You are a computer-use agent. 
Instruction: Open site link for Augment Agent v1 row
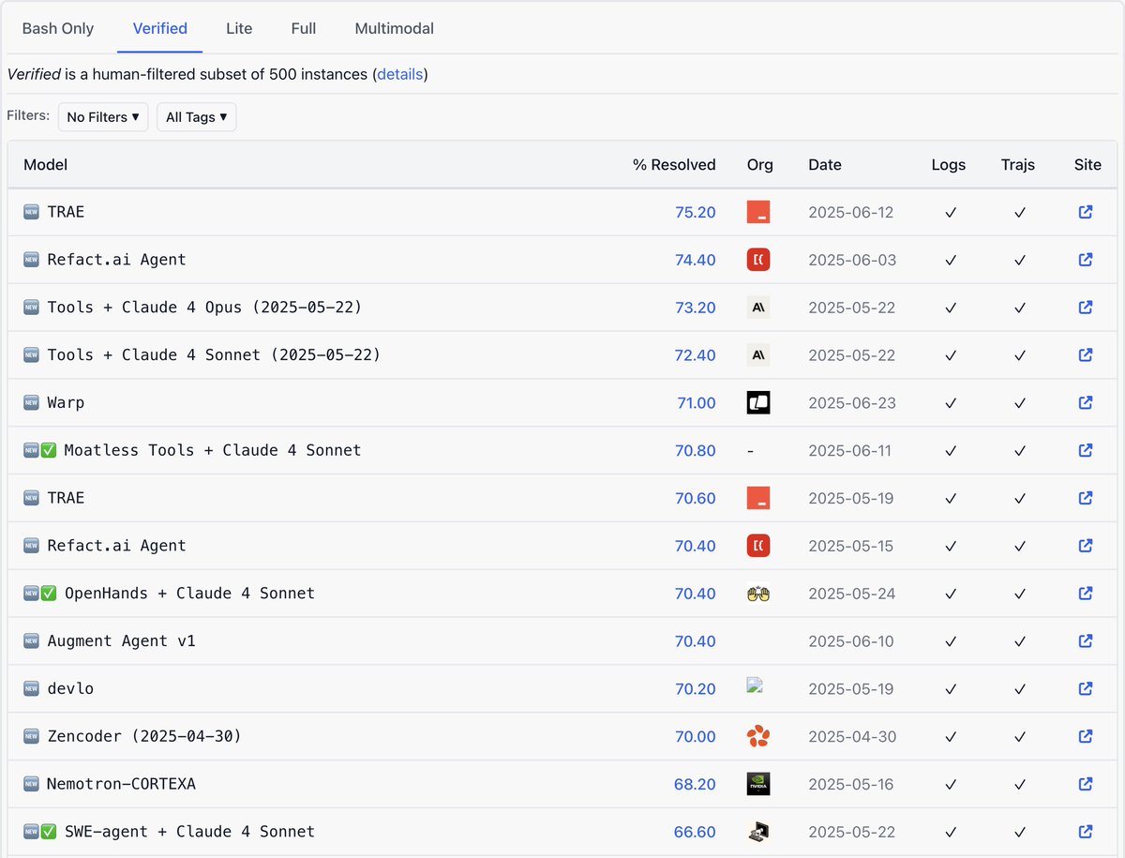pyautogui.click(x=1086, y=640)
